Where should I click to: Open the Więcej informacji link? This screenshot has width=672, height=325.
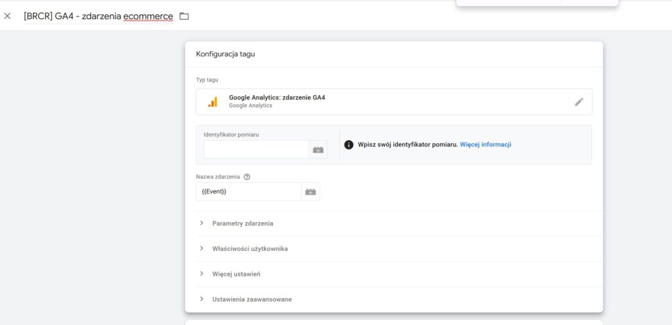pyautogui.click(x=485, y=145)
